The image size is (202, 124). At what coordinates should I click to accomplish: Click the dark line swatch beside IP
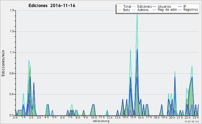(x=180, y=6)
